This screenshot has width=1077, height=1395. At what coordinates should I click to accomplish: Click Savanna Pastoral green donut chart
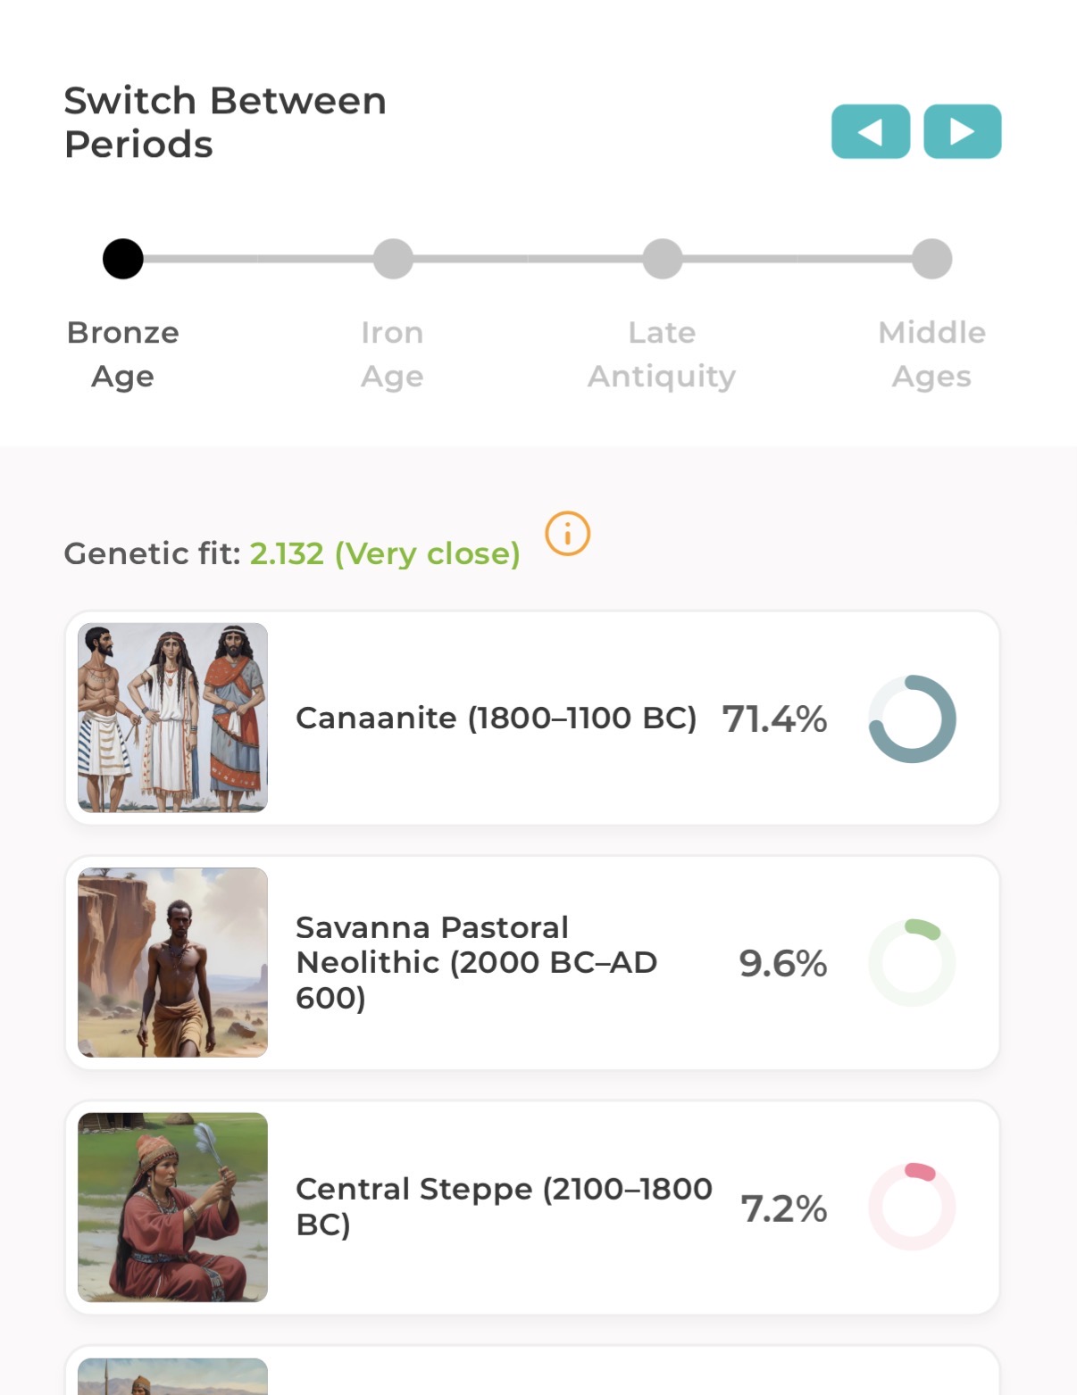click(912, 963)
